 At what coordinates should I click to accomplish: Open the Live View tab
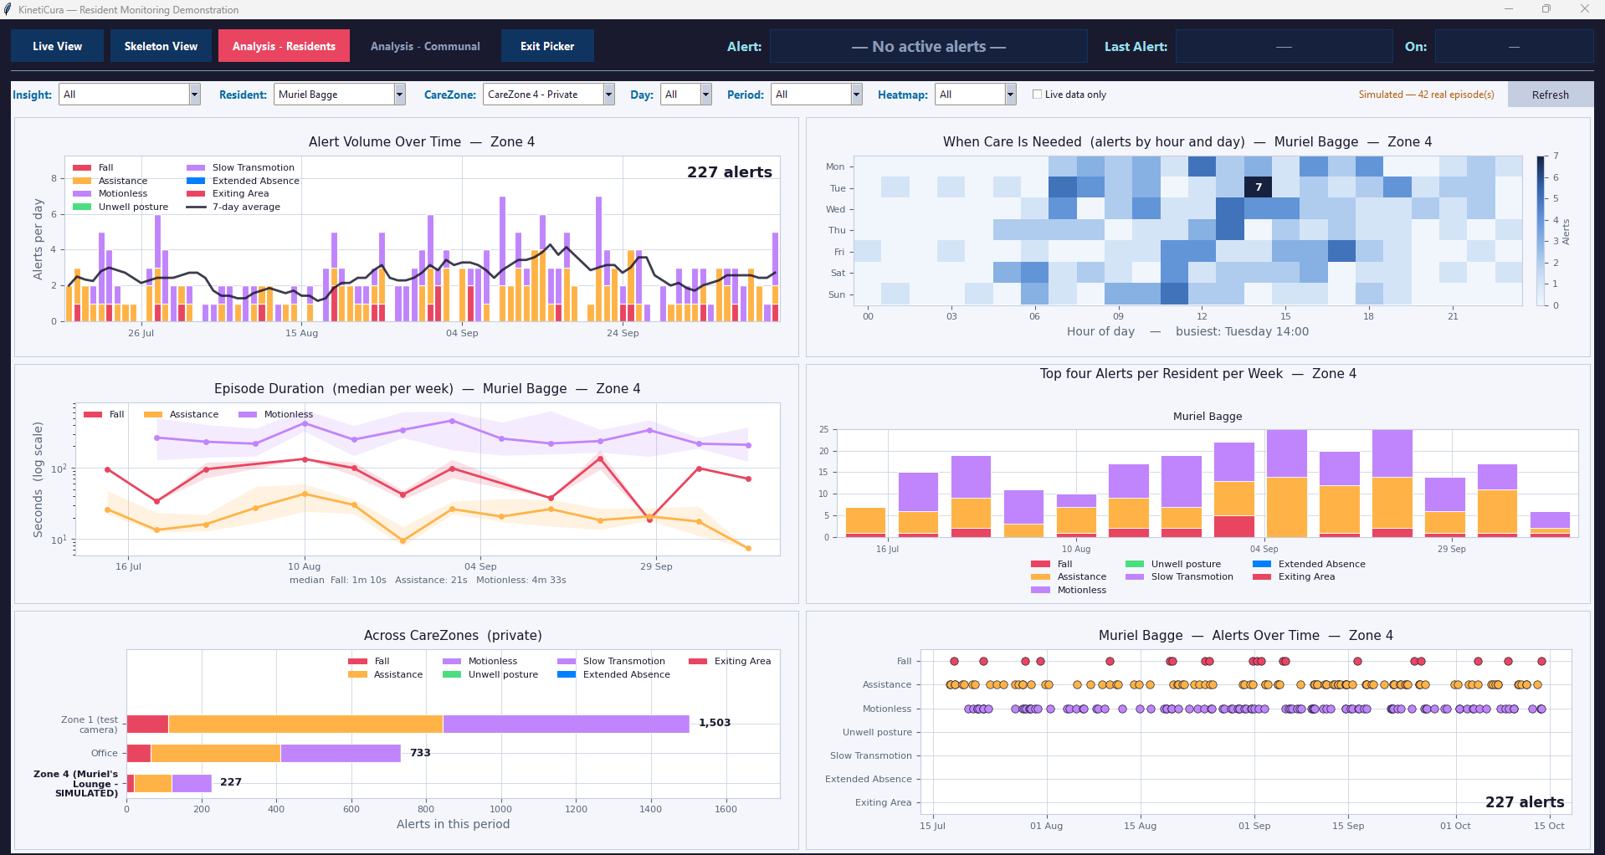(58, 46)
